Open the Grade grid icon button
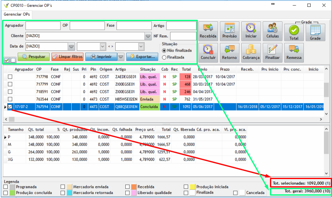 coord(315,32)
